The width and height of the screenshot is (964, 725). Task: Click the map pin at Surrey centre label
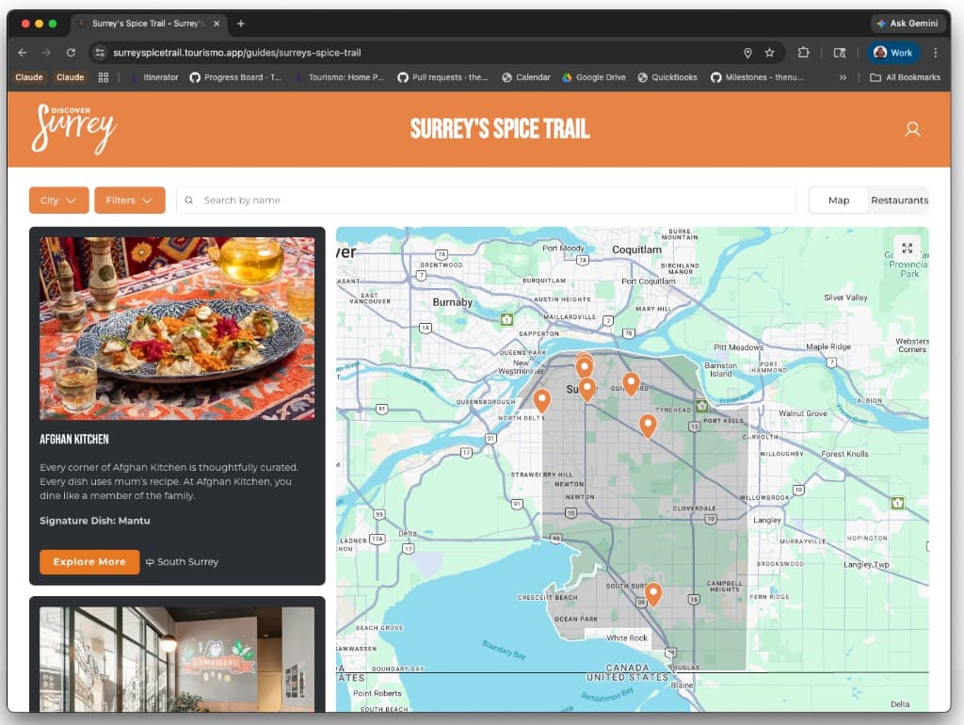(587, 389)
